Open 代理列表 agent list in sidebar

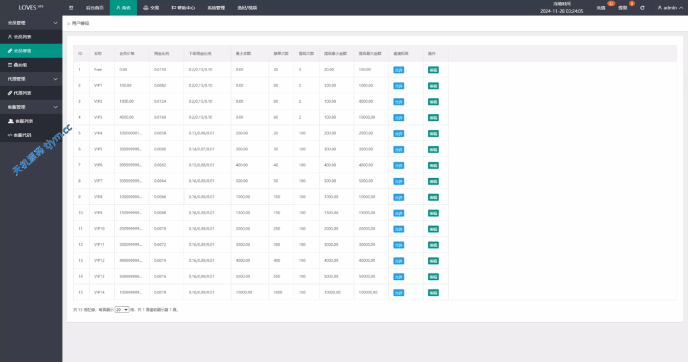pos(22,93)
